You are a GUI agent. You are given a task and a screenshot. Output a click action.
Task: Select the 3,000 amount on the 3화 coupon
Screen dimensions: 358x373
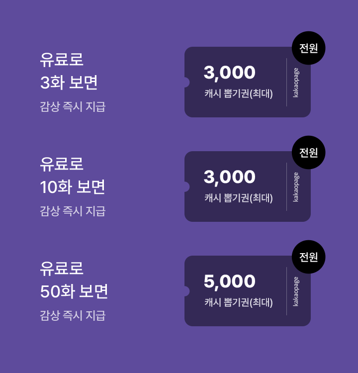point(230,73)
